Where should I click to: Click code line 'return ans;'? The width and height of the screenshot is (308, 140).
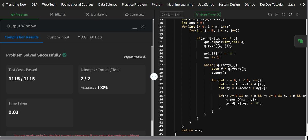[x=192, y=130]
